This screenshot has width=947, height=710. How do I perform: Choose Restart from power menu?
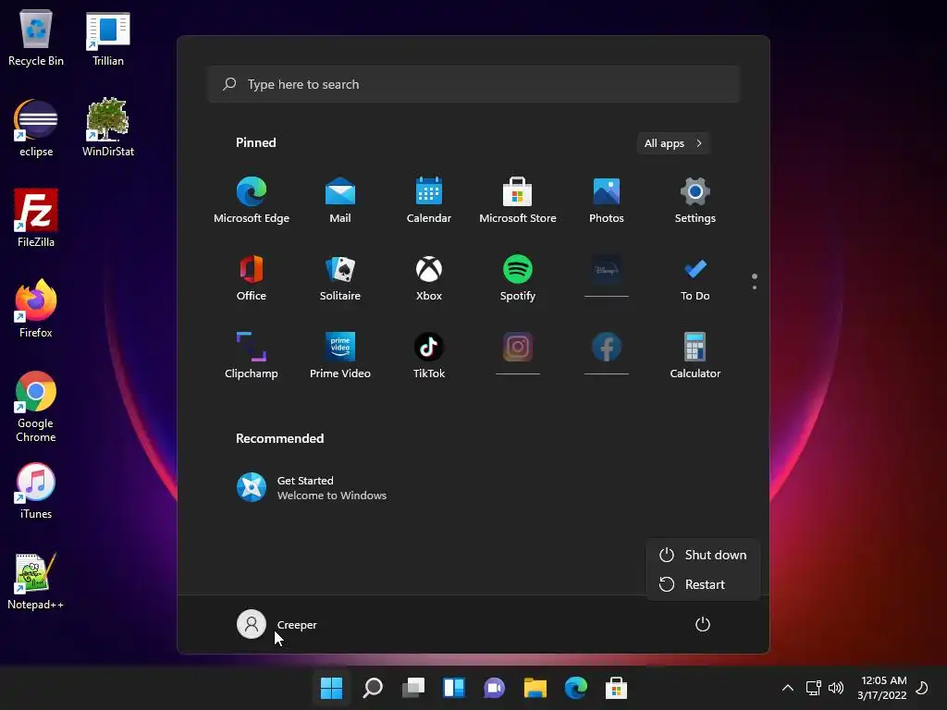(x=703, y=584)
